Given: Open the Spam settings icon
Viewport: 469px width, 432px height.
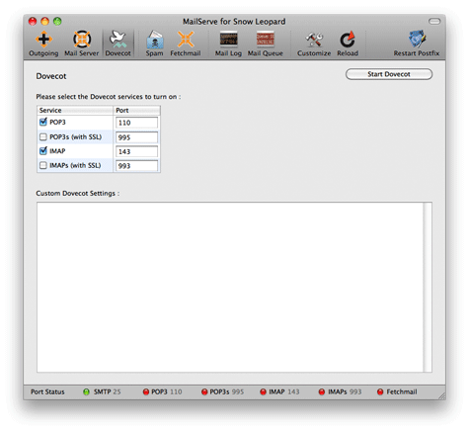Looking at the screenshot, I should click(x=154, y=43).
